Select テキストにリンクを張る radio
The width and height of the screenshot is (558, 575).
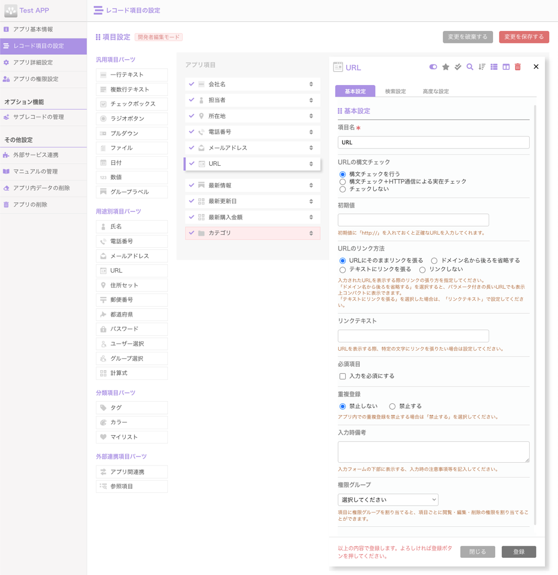(342, 269)
